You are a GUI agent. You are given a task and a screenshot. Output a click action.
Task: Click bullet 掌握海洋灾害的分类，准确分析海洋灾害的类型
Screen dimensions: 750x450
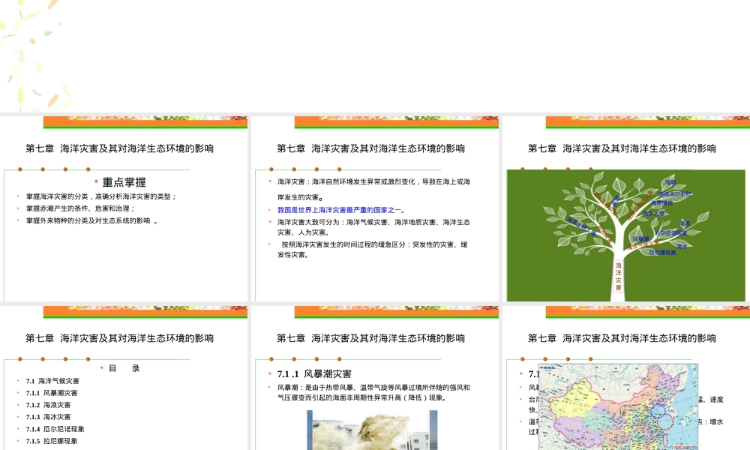point(101,196)
